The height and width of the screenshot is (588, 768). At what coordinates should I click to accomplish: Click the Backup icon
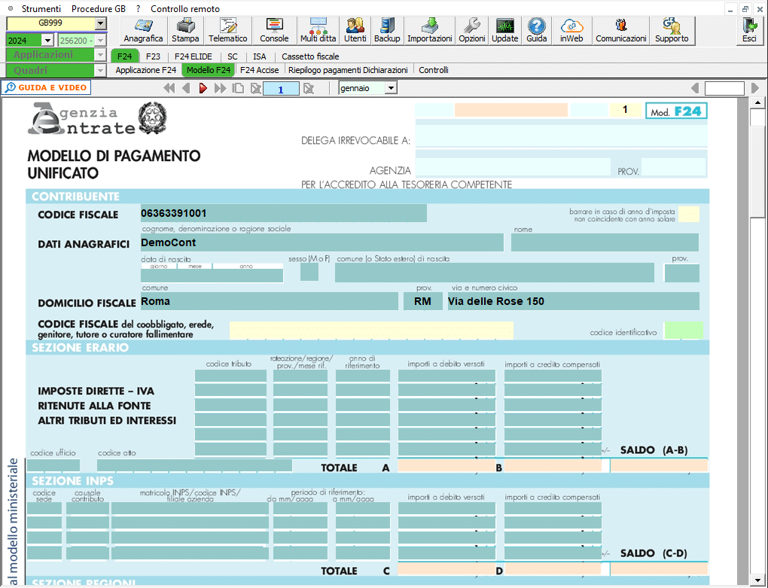click(x=387, y=30)
